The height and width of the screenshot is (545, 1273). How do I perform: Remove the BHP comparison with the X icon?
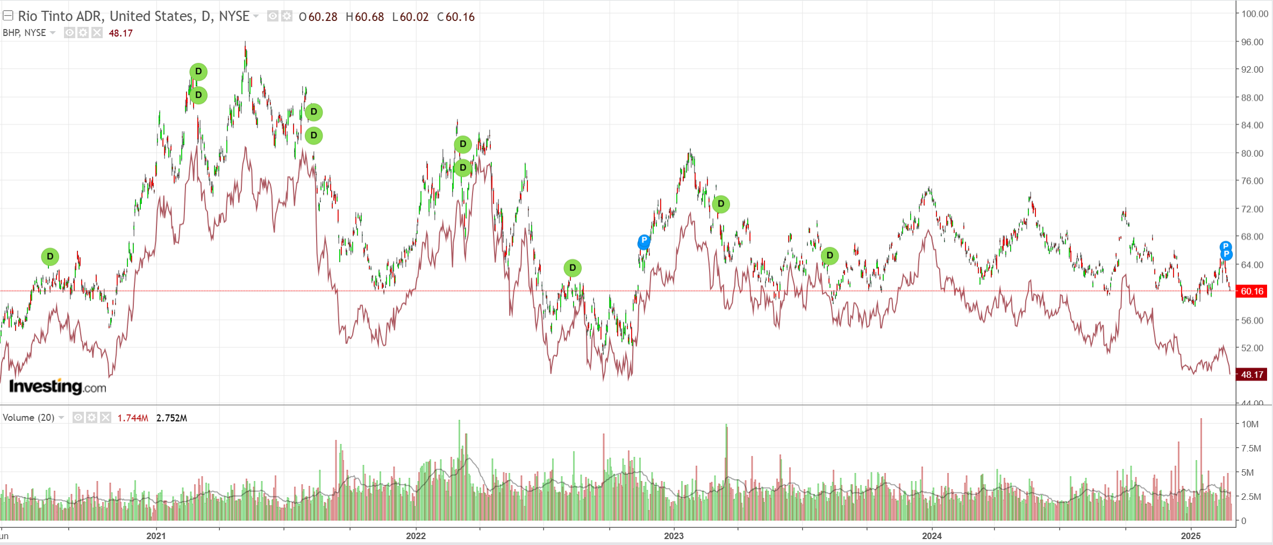[x=97, y=33]
